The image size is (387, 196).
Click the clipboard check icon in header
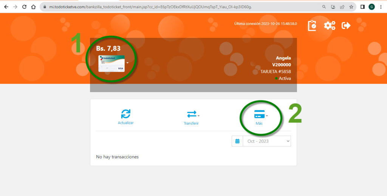click(312, 26)
